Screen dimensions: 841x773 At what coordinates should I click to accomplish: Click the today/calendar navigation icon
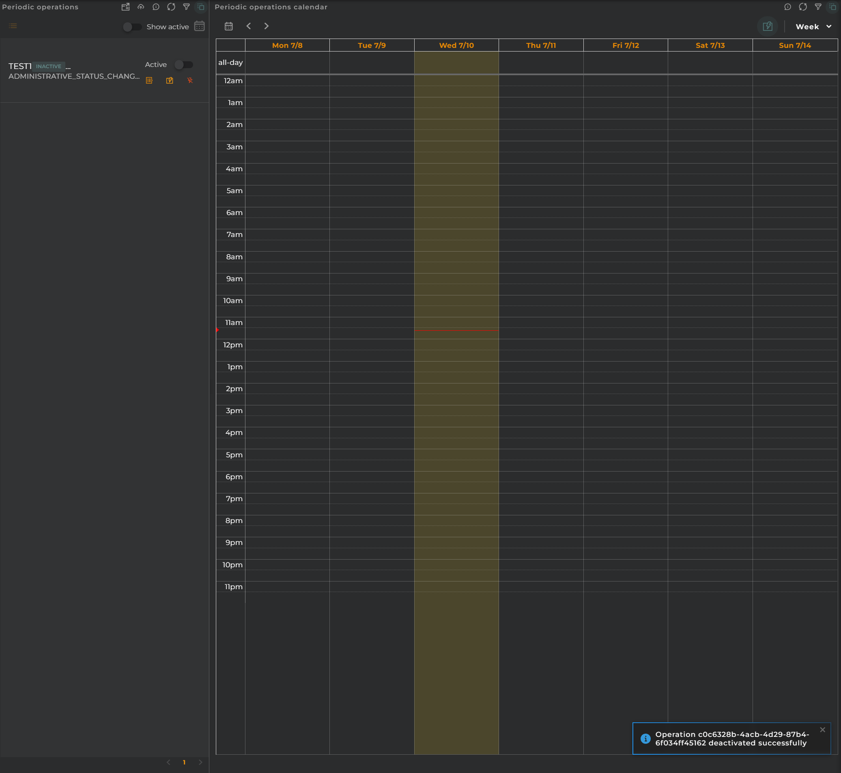click(x=229, y=26)
